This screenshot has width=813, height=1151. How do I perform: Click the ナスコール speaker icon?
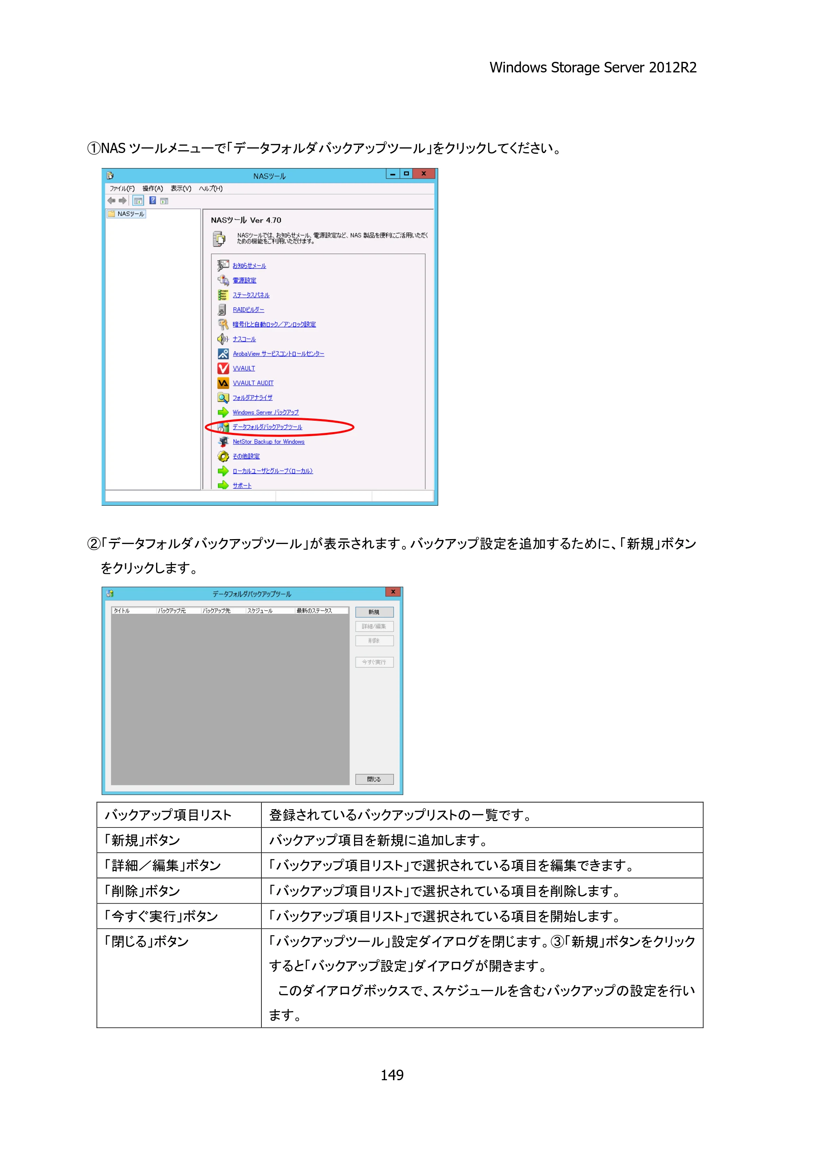click(x=223, y=339)
